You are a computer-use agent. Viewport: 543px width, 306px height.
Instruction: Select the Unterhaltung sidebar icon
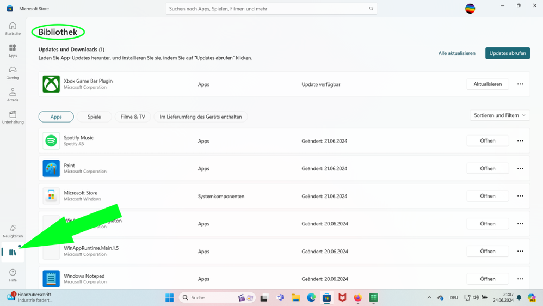click(13, 117)
